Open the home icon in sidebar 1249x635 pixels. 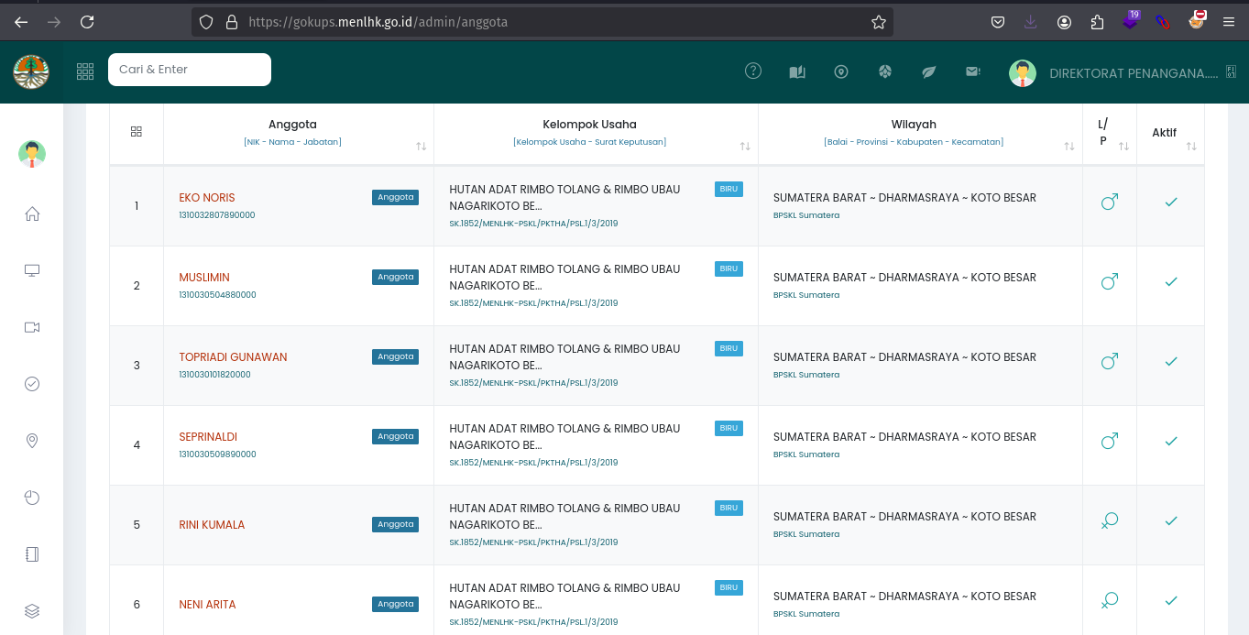(32, 213)
